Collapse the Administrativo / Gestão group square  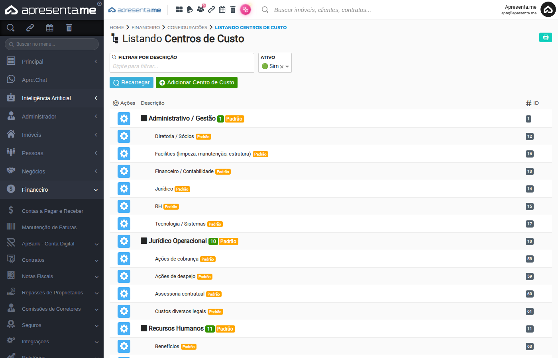click(144, 118)
